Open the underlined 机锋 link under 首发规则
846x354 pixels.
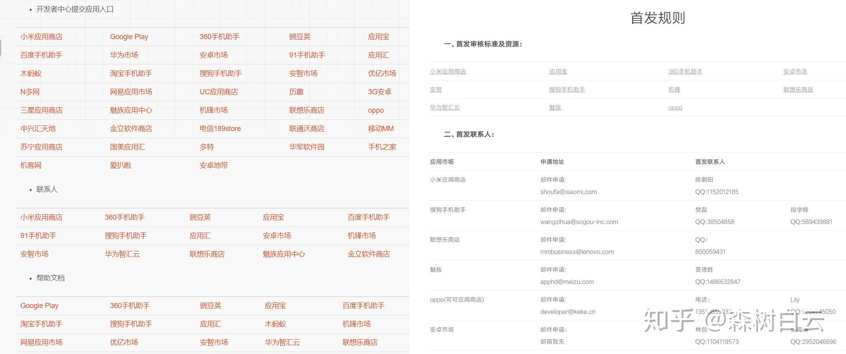674,89
